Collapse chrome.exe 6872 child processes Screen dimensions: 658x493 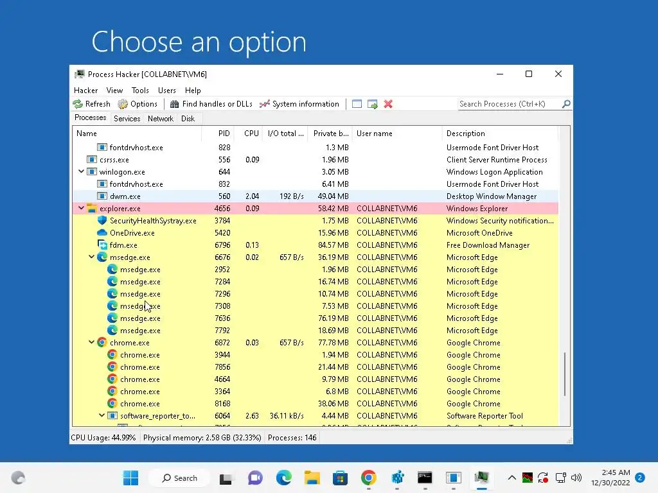coord(91,342)
